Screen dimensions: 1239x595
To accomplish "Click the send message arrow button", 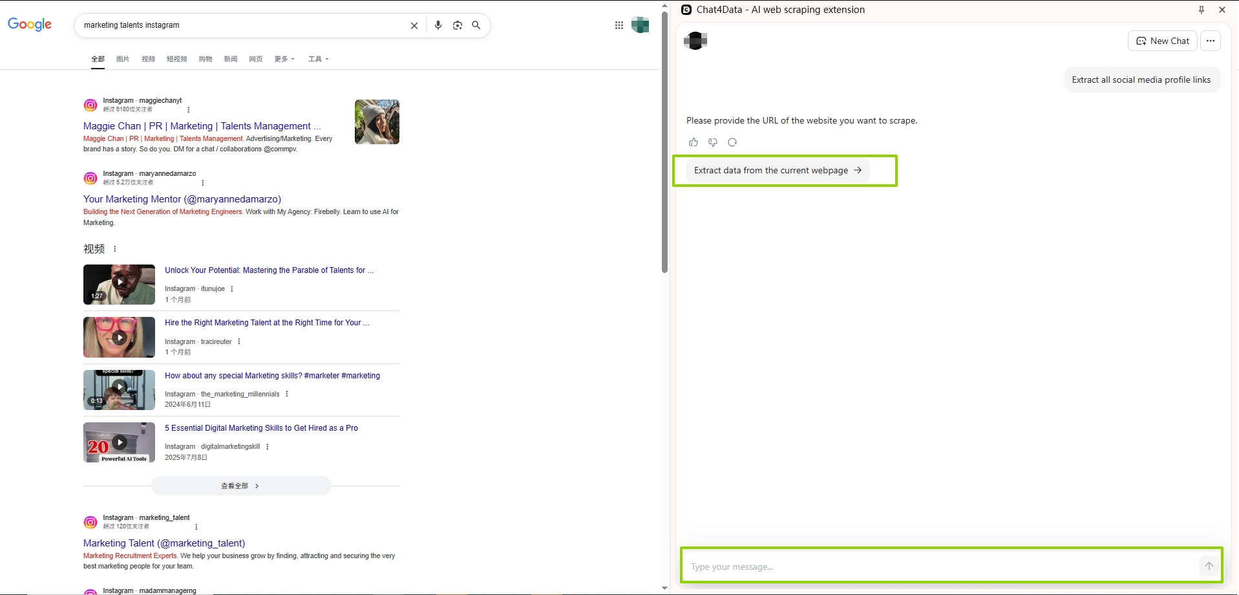I will pos(1209,566).
